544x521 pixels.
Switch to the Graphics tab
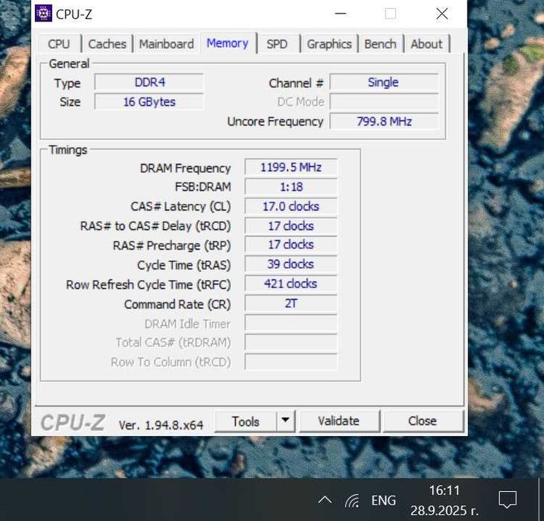click(x=329, y=44)
